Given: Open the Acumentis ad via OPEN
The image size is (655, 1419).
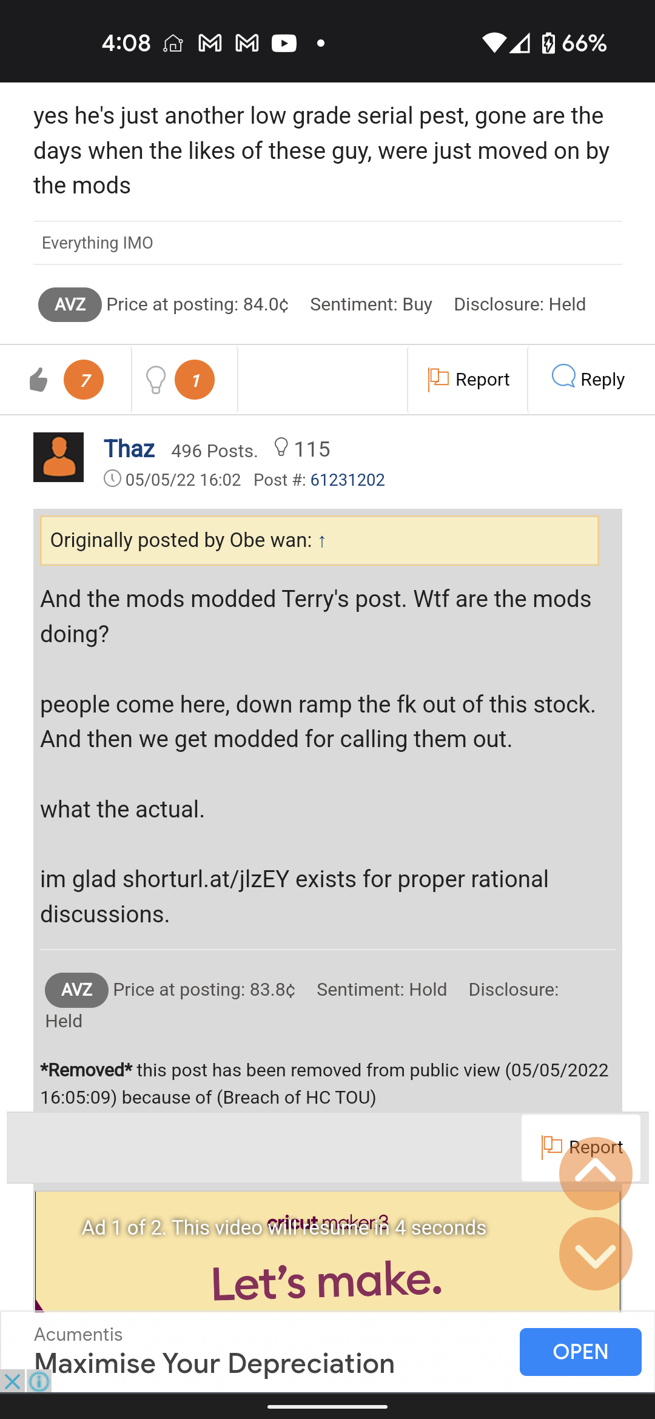Looking at the screenshot, I should (x=580, y=1352).
